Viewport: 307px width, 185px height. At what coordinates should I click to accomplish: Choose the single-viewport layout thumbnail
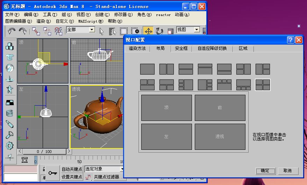pos(147,69)
